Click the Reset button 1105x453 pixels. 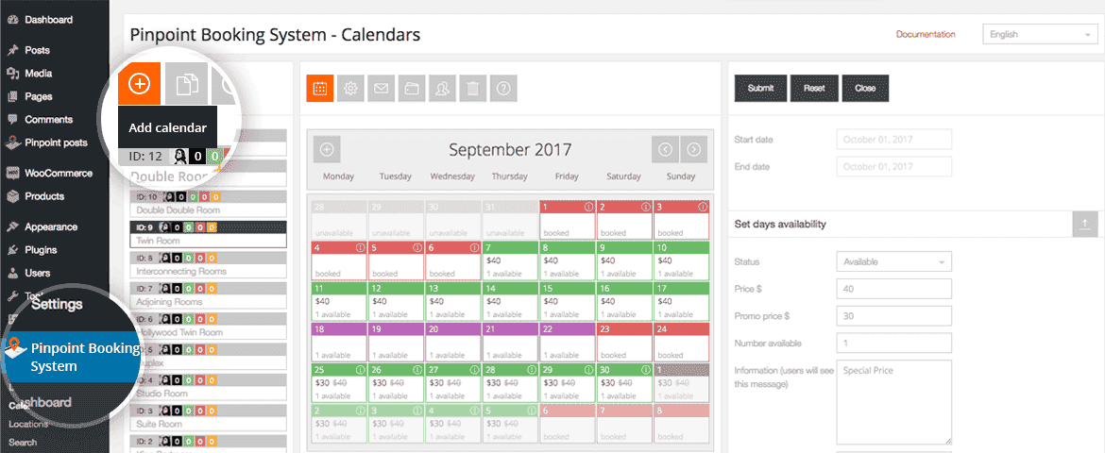(814, 89)
